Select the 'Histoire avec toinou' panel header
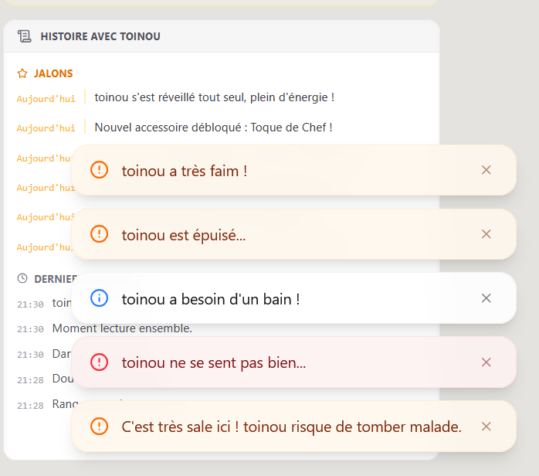The width and height of the screenshot is (539, 476). (100, 36)
